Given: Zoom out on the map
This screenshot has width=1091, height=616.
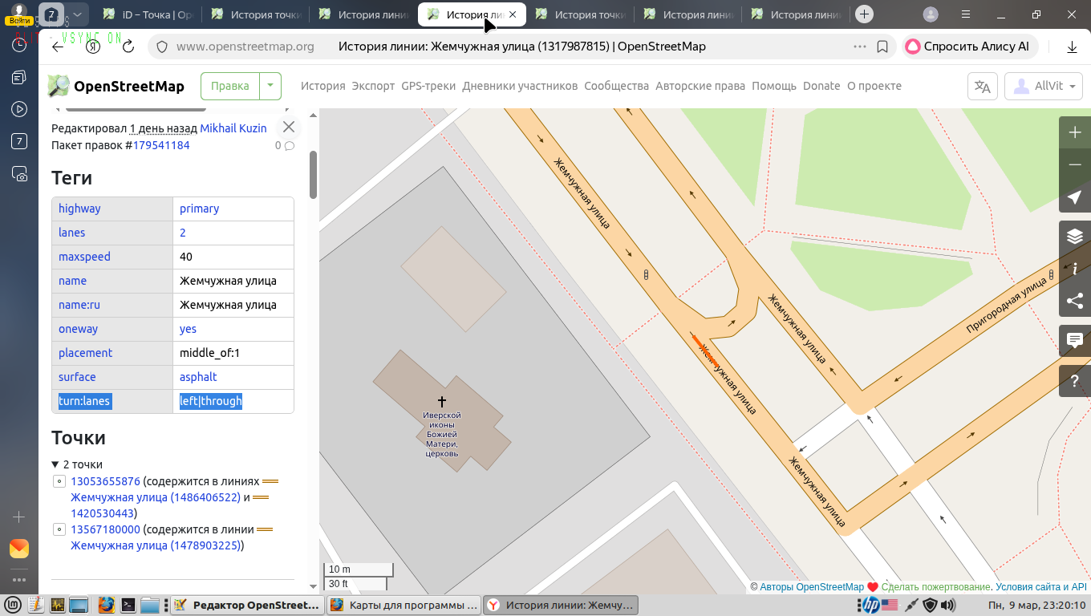Looking at the screenshot, I should pyautogui.click(x=1075, y=164).
